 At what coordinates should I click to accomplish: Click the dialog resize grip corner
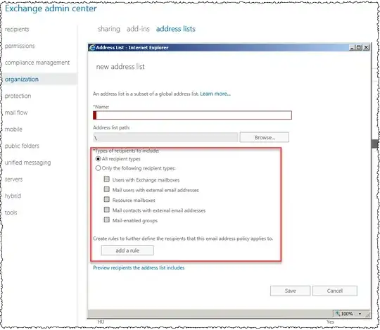coord(367,315)
